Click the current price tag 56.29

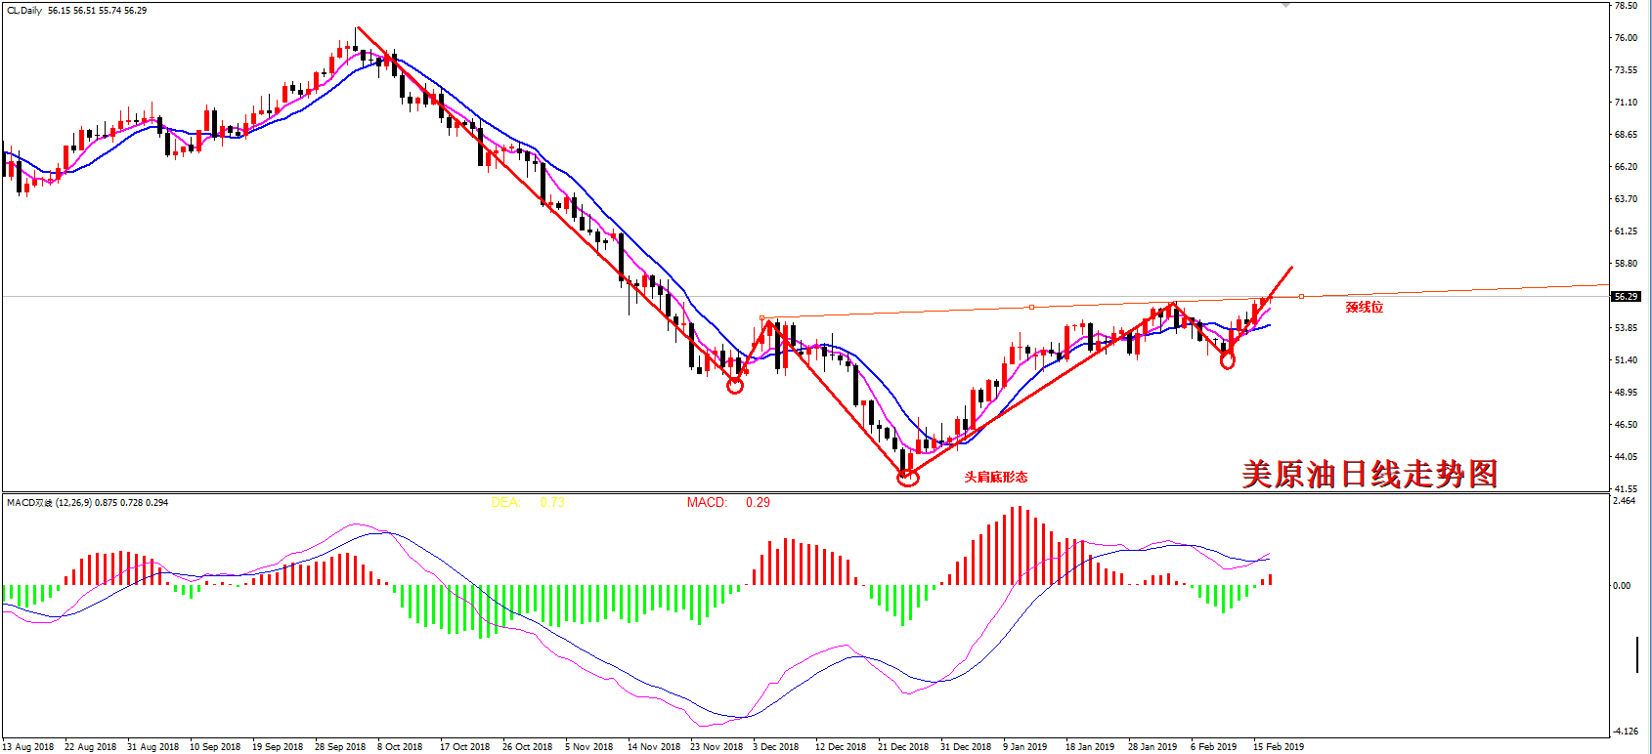tap(1626, 296)
